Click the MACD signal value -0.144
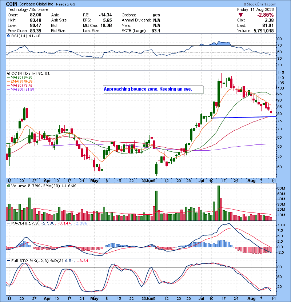Screen dimensions: 291x302 pos(64,223)
